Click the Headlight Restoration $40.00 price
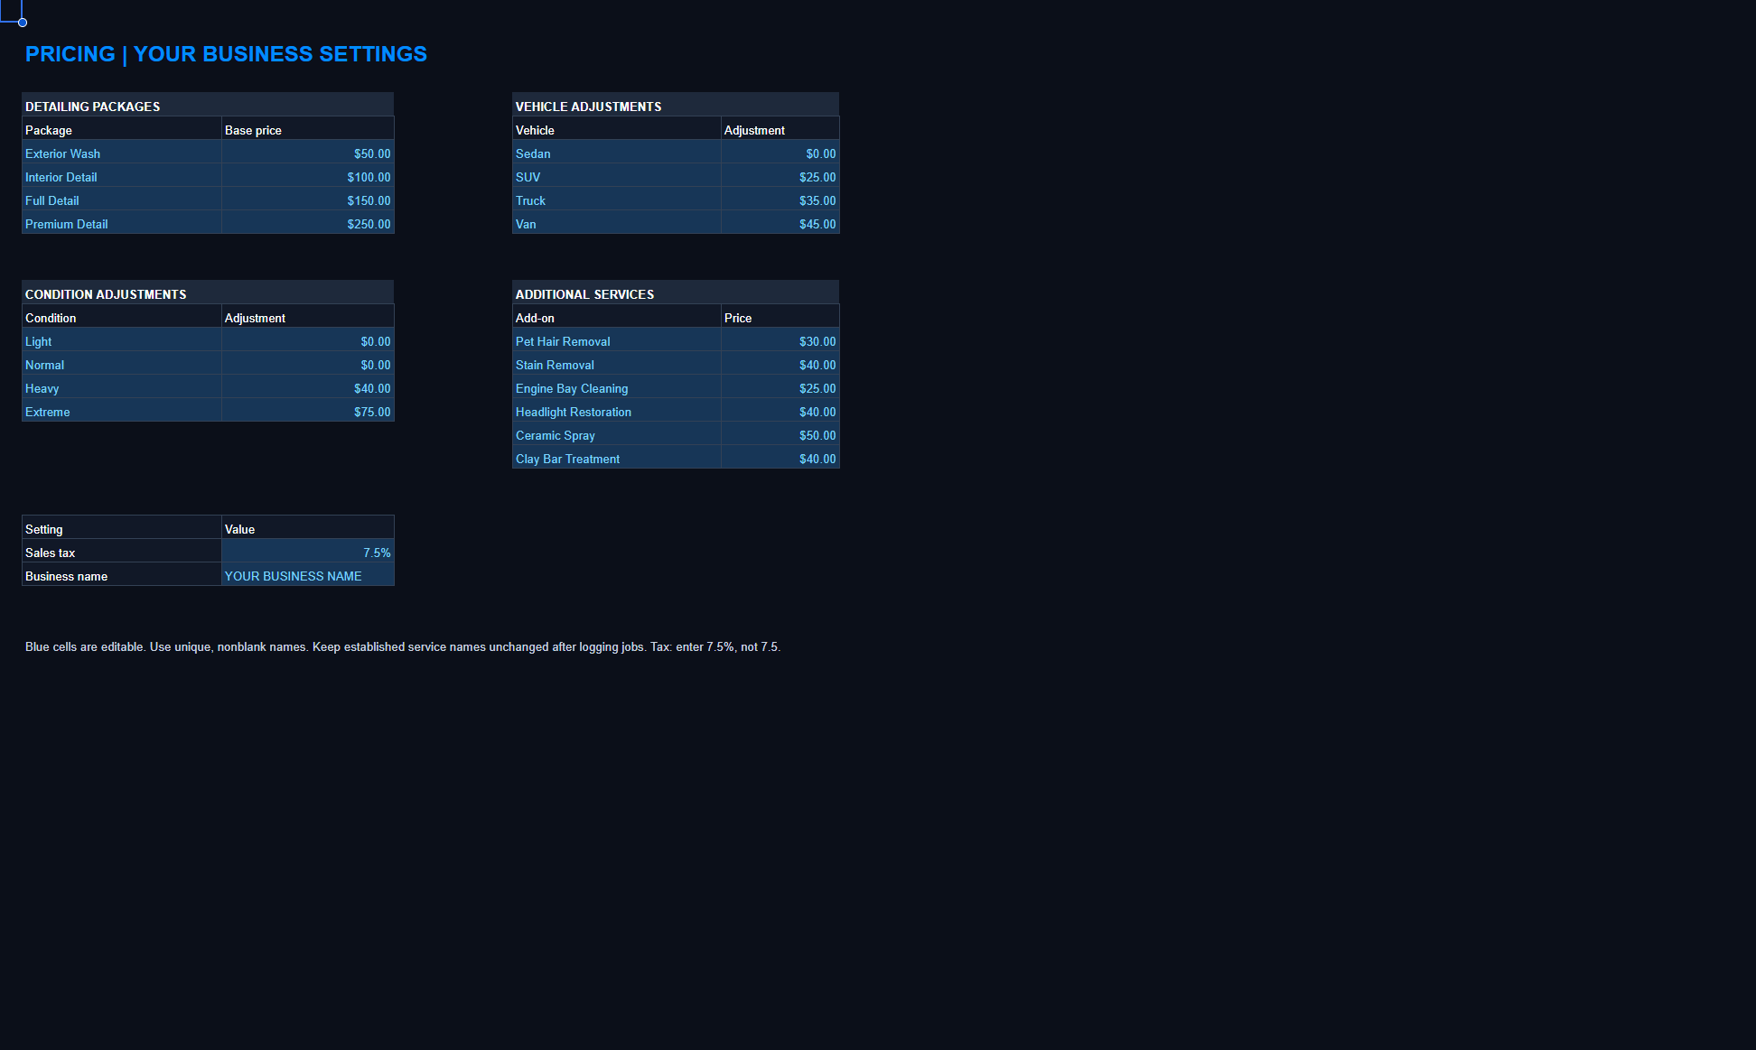 pos(780,412)
